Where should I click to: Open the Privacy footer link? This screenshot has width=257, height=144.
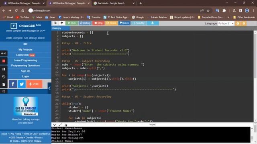pyautogui.click(x=39, y=138)
